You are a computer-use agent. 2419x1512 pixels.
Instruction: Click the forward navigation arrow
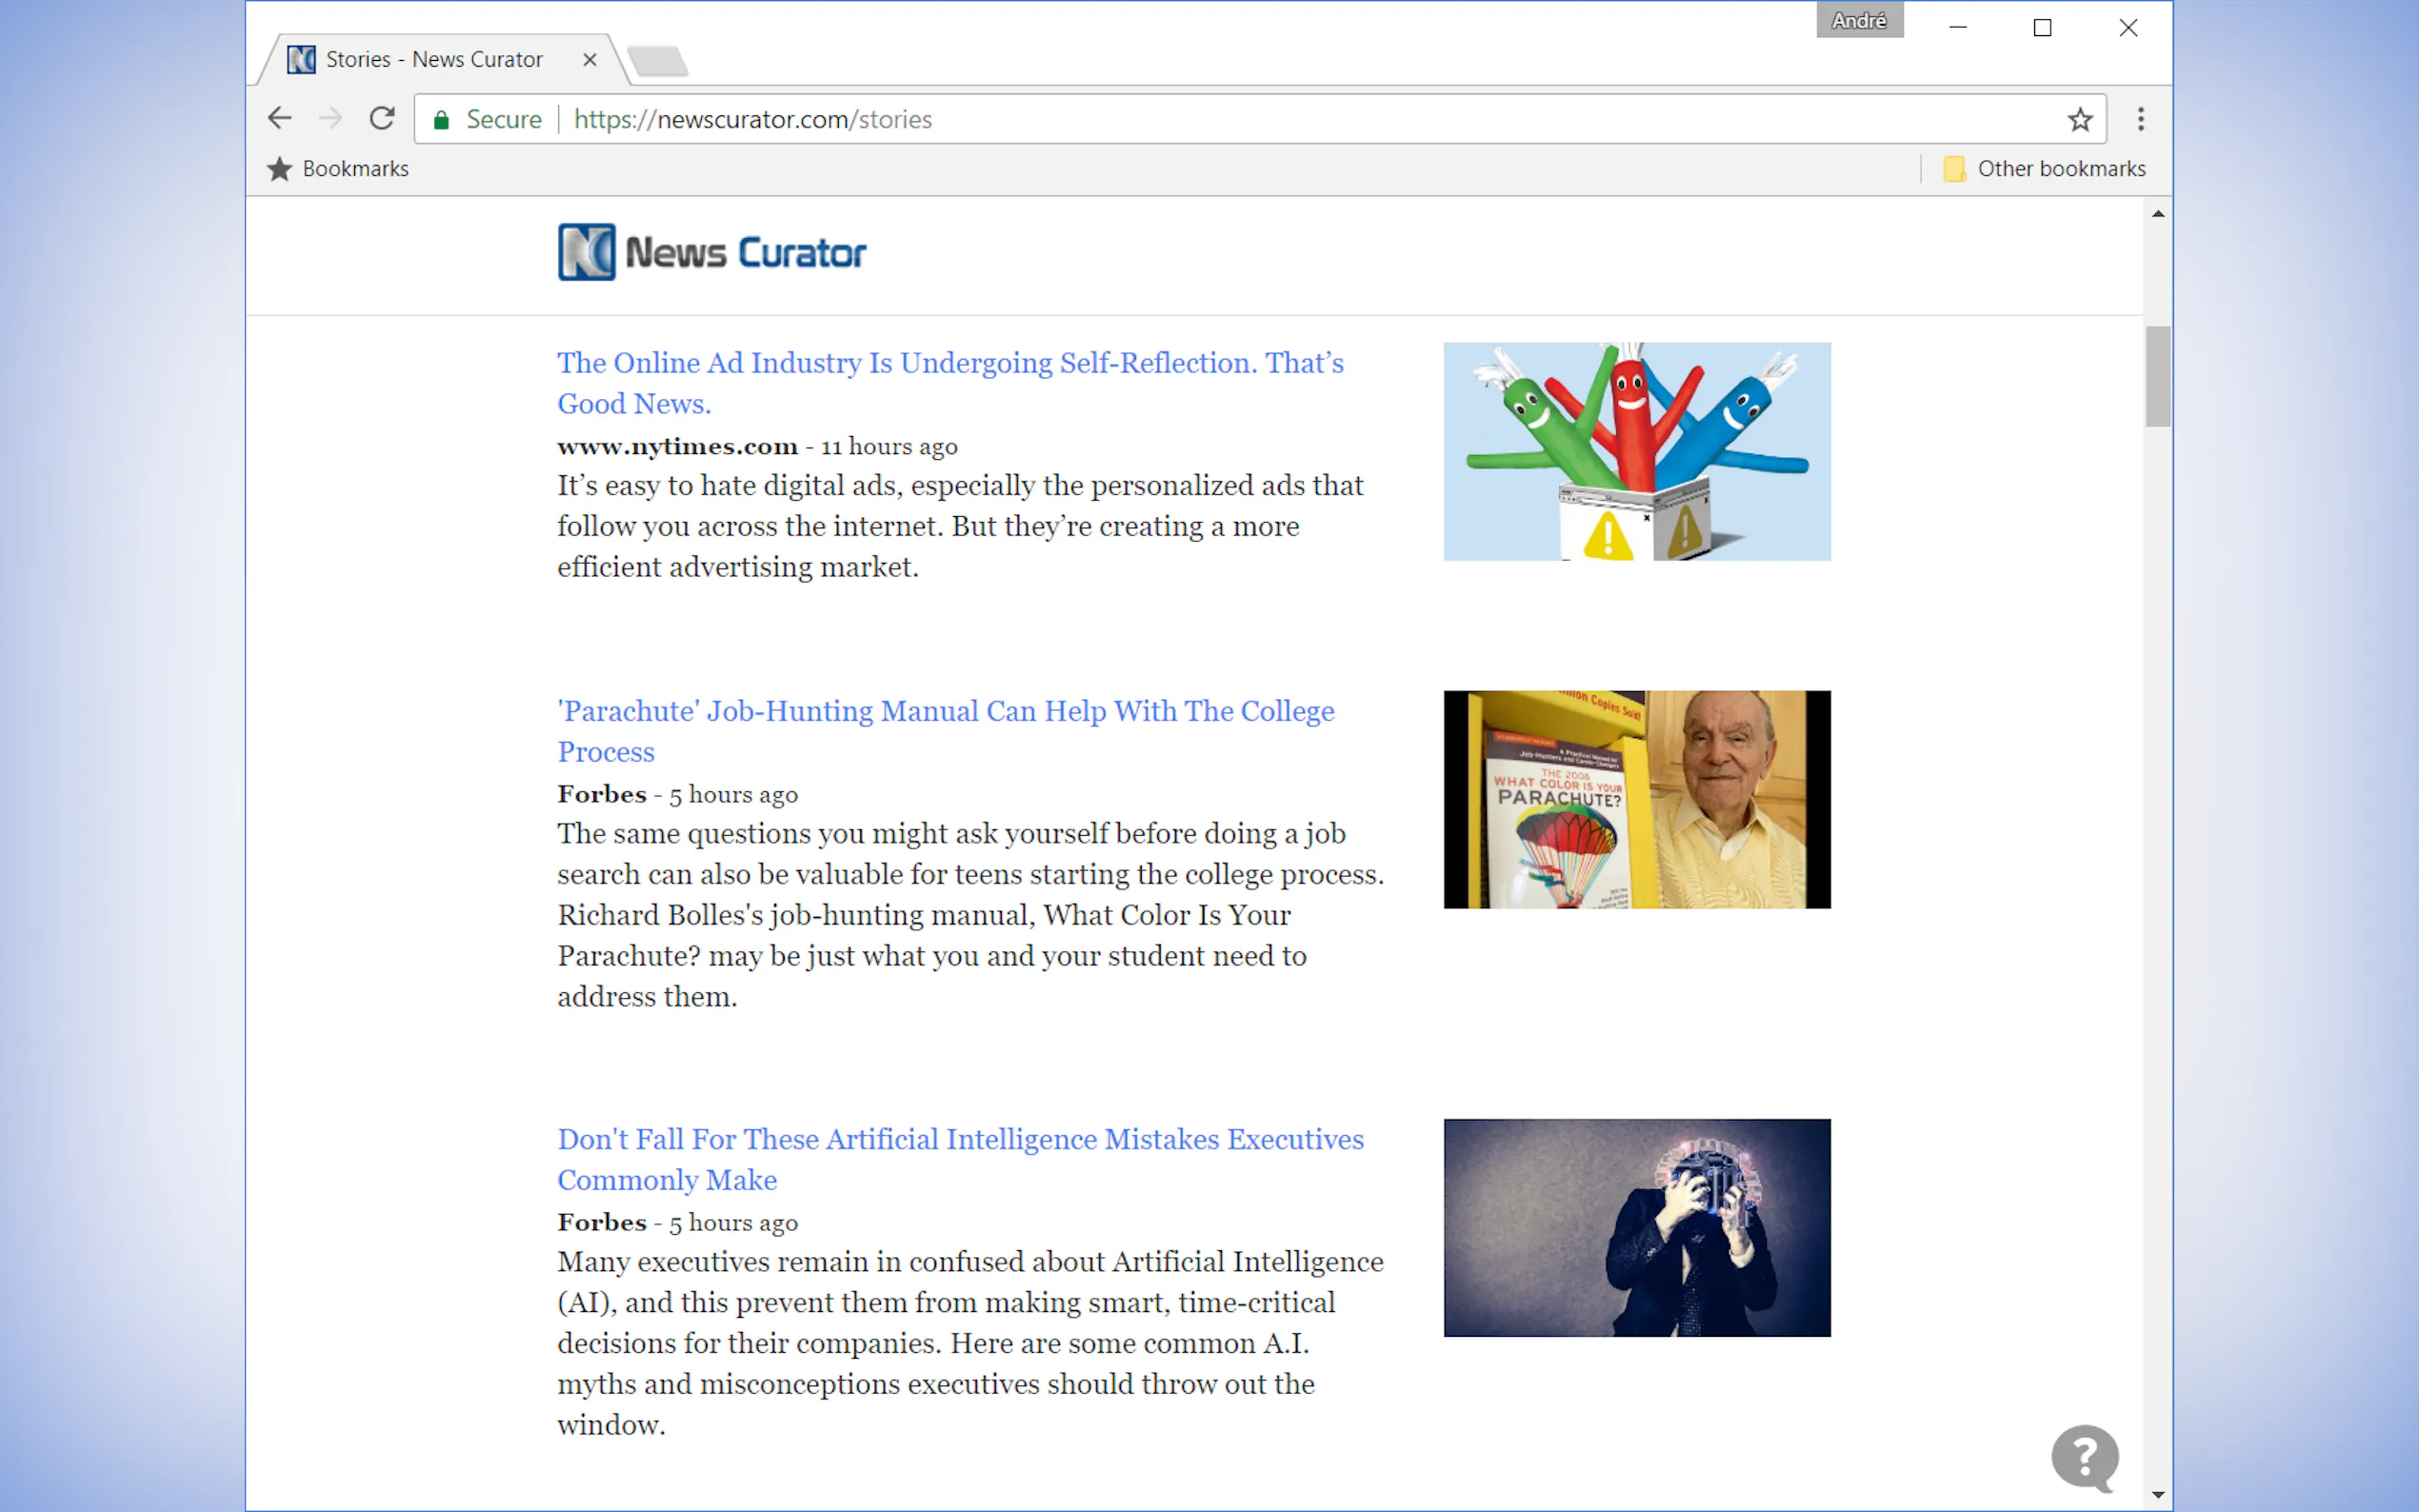[330, 119]
